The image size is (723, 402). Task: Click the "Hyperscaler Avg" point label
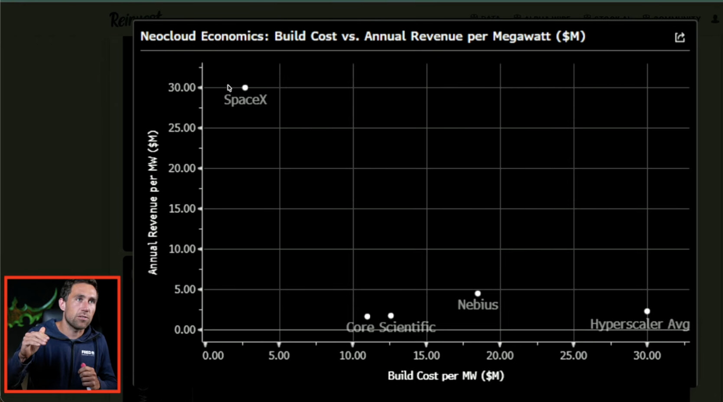coord(640,324)
